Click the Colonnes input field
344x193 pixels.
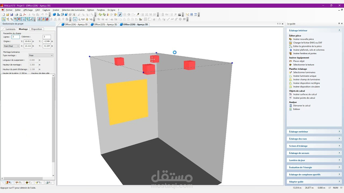click(x=47, y=37)
